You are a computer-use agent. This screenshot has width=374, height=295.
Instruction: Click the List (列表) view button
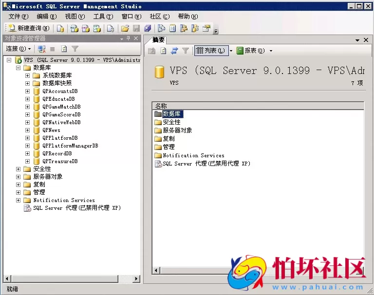point(211,51)
